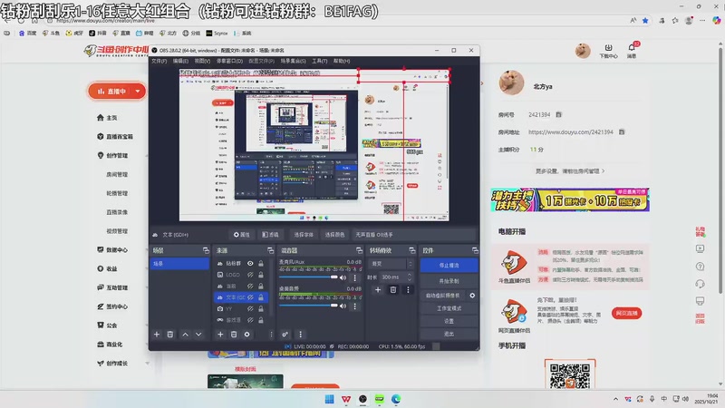The image size is (725, 408).
Task: Open advanced audio properties gears icon
Action: pyautogui.click(x=285, y=334)
